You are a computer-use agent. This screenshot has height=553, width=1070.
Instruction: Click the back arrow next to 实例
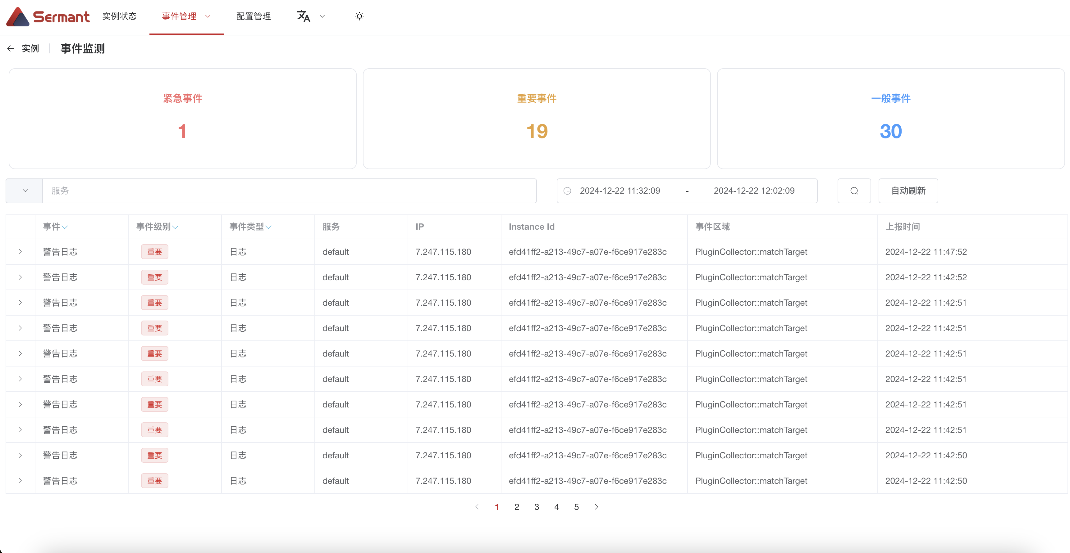coord(11,48)
